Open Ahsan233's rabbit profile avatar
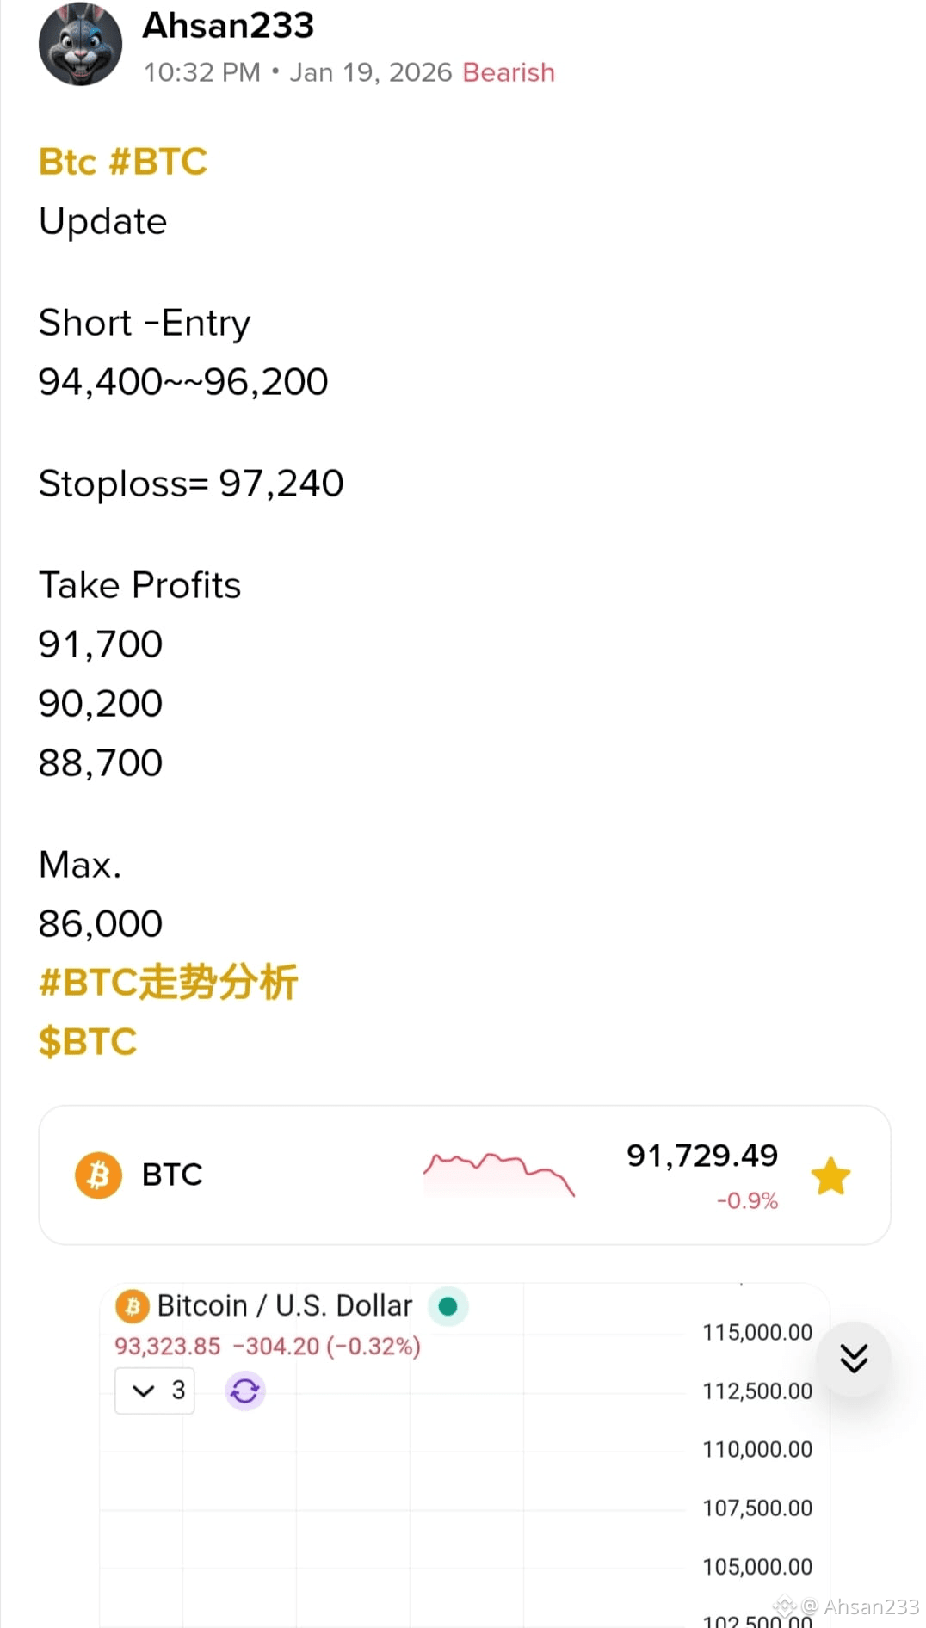This screenshot has width=926, height=1628. [80, 45]
